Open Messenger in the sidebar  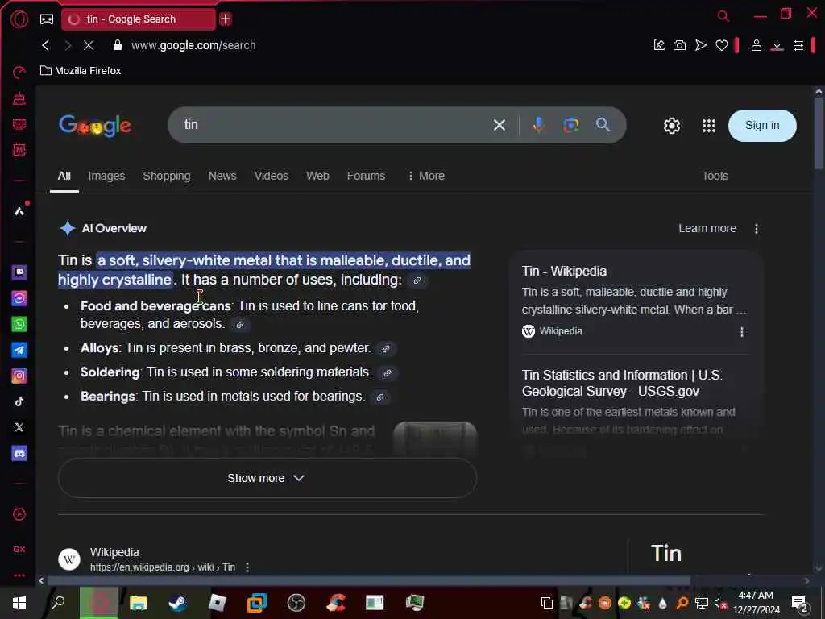[19, 298]
